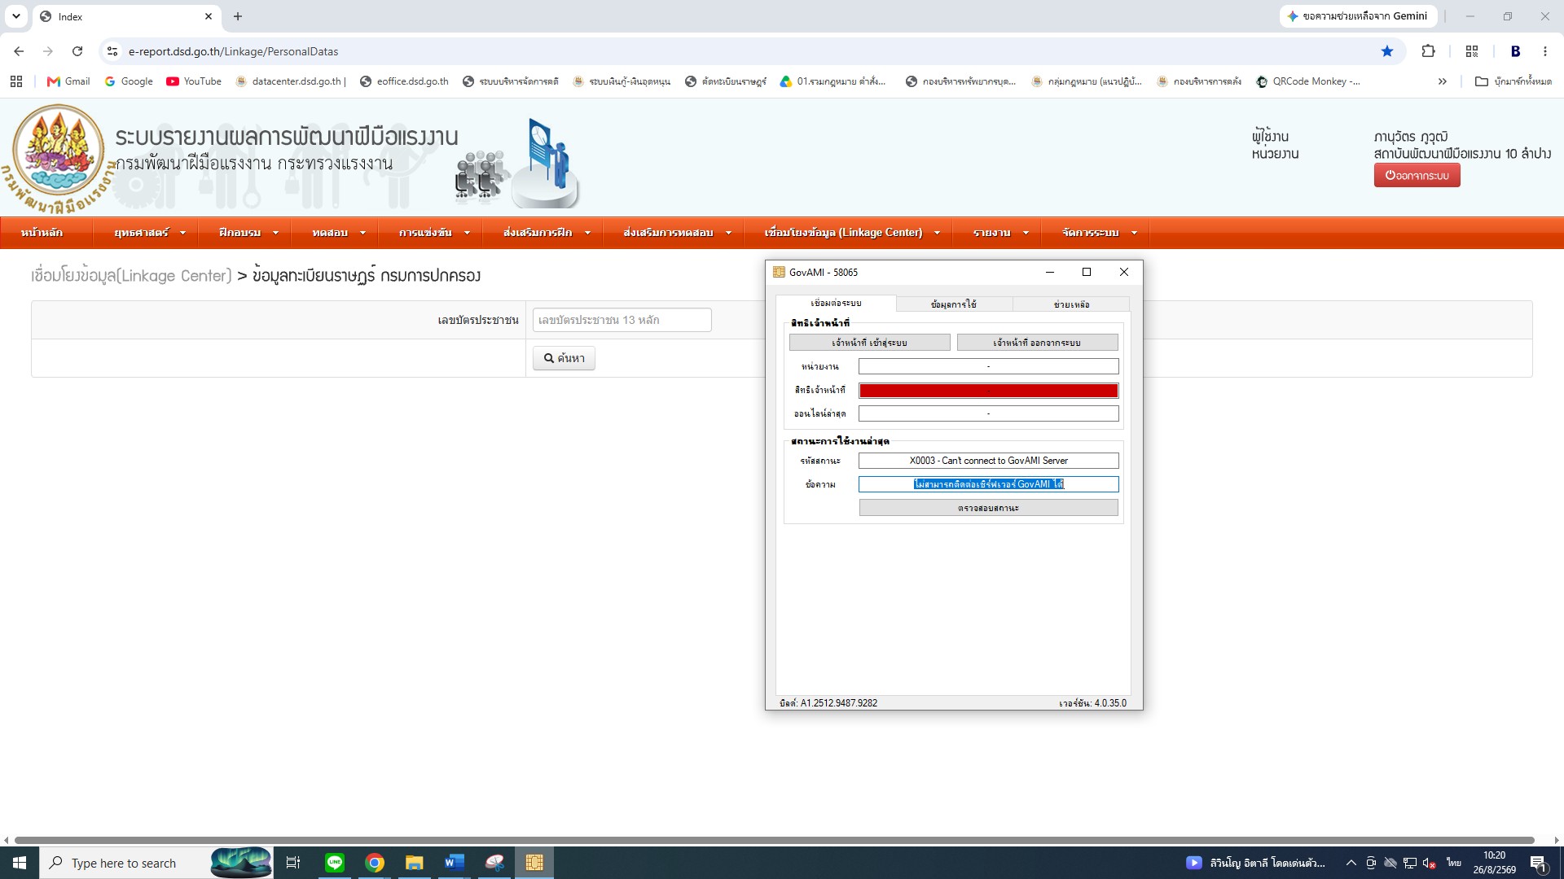This screenshot has height=879, width=1564.
Task: Focus the เลขบัตรประชาชน 13-digit input
Action: click(622, 320)
